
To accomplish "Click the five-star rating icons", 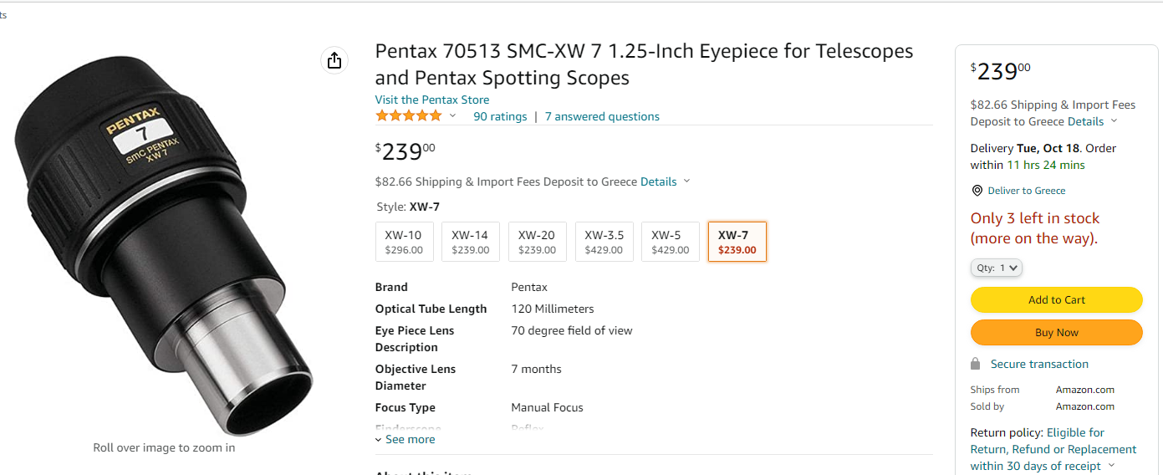I will point(409,116).
